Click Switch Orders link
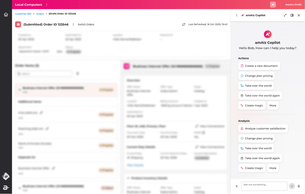The height and width of the screenshot is (194, 305). point(86,24)
